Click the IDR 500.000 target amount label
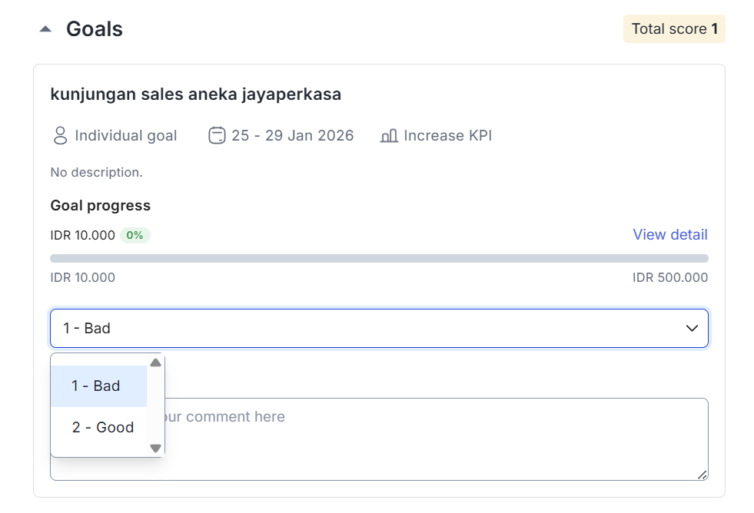This screenshot has height=513, width=754. click(x=669, y=277)
